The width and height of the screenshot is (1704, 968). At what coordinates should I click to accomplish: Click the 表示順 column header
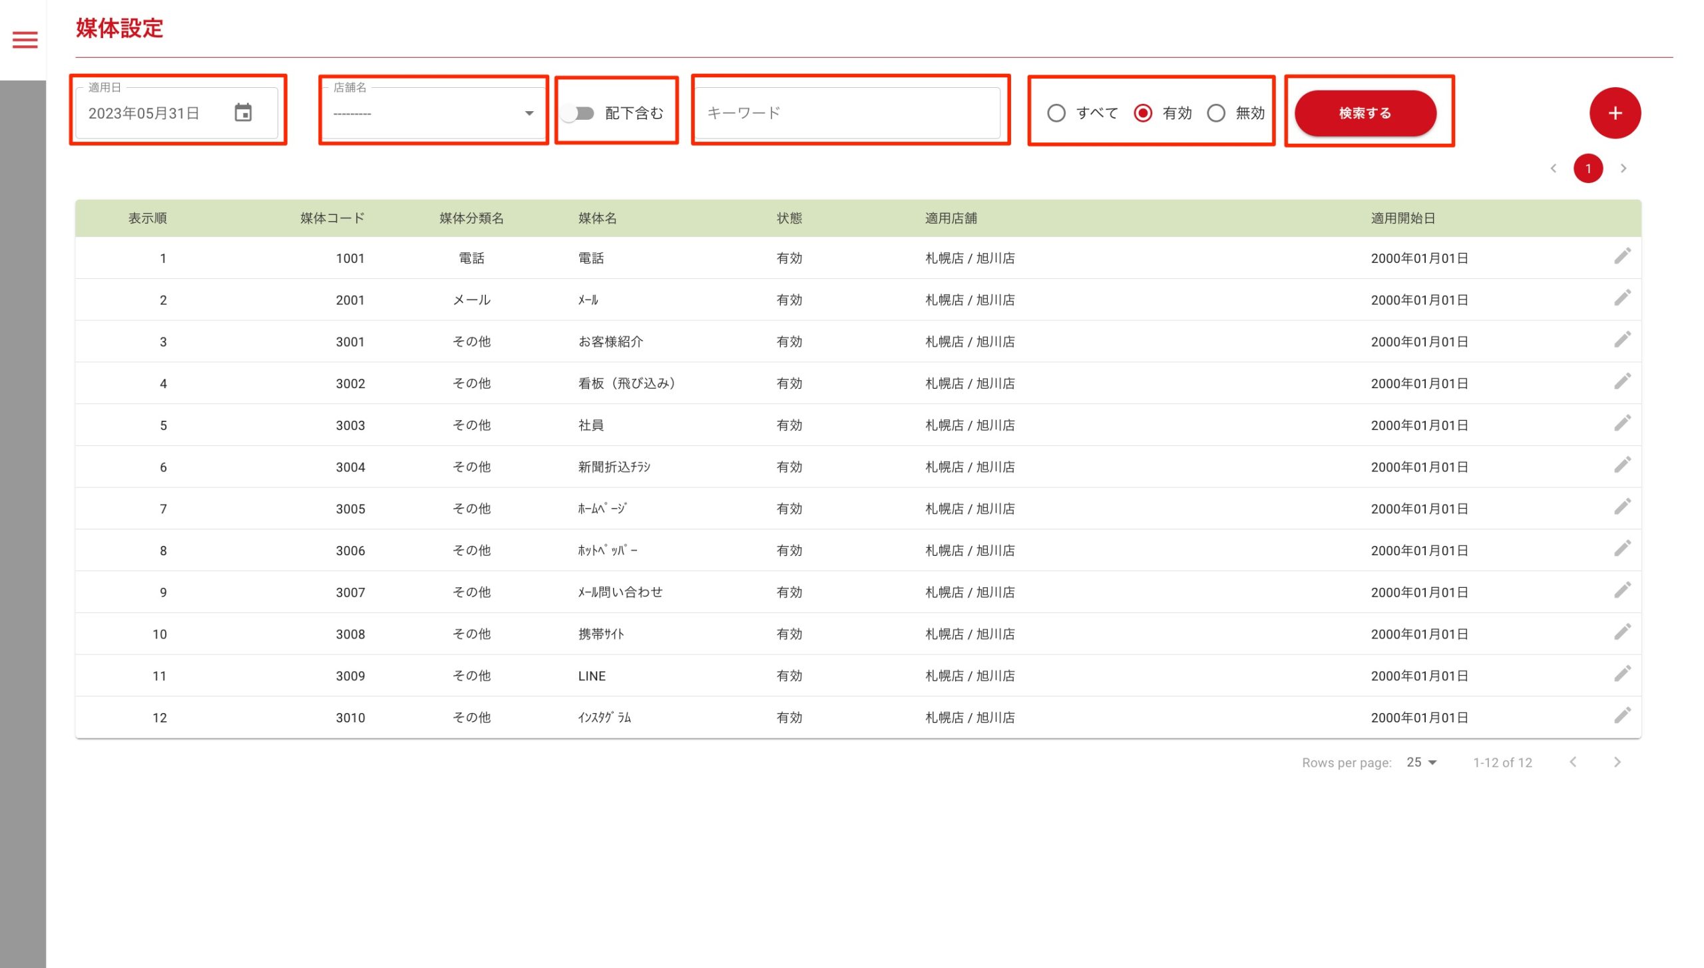click(x=147, y=218)
